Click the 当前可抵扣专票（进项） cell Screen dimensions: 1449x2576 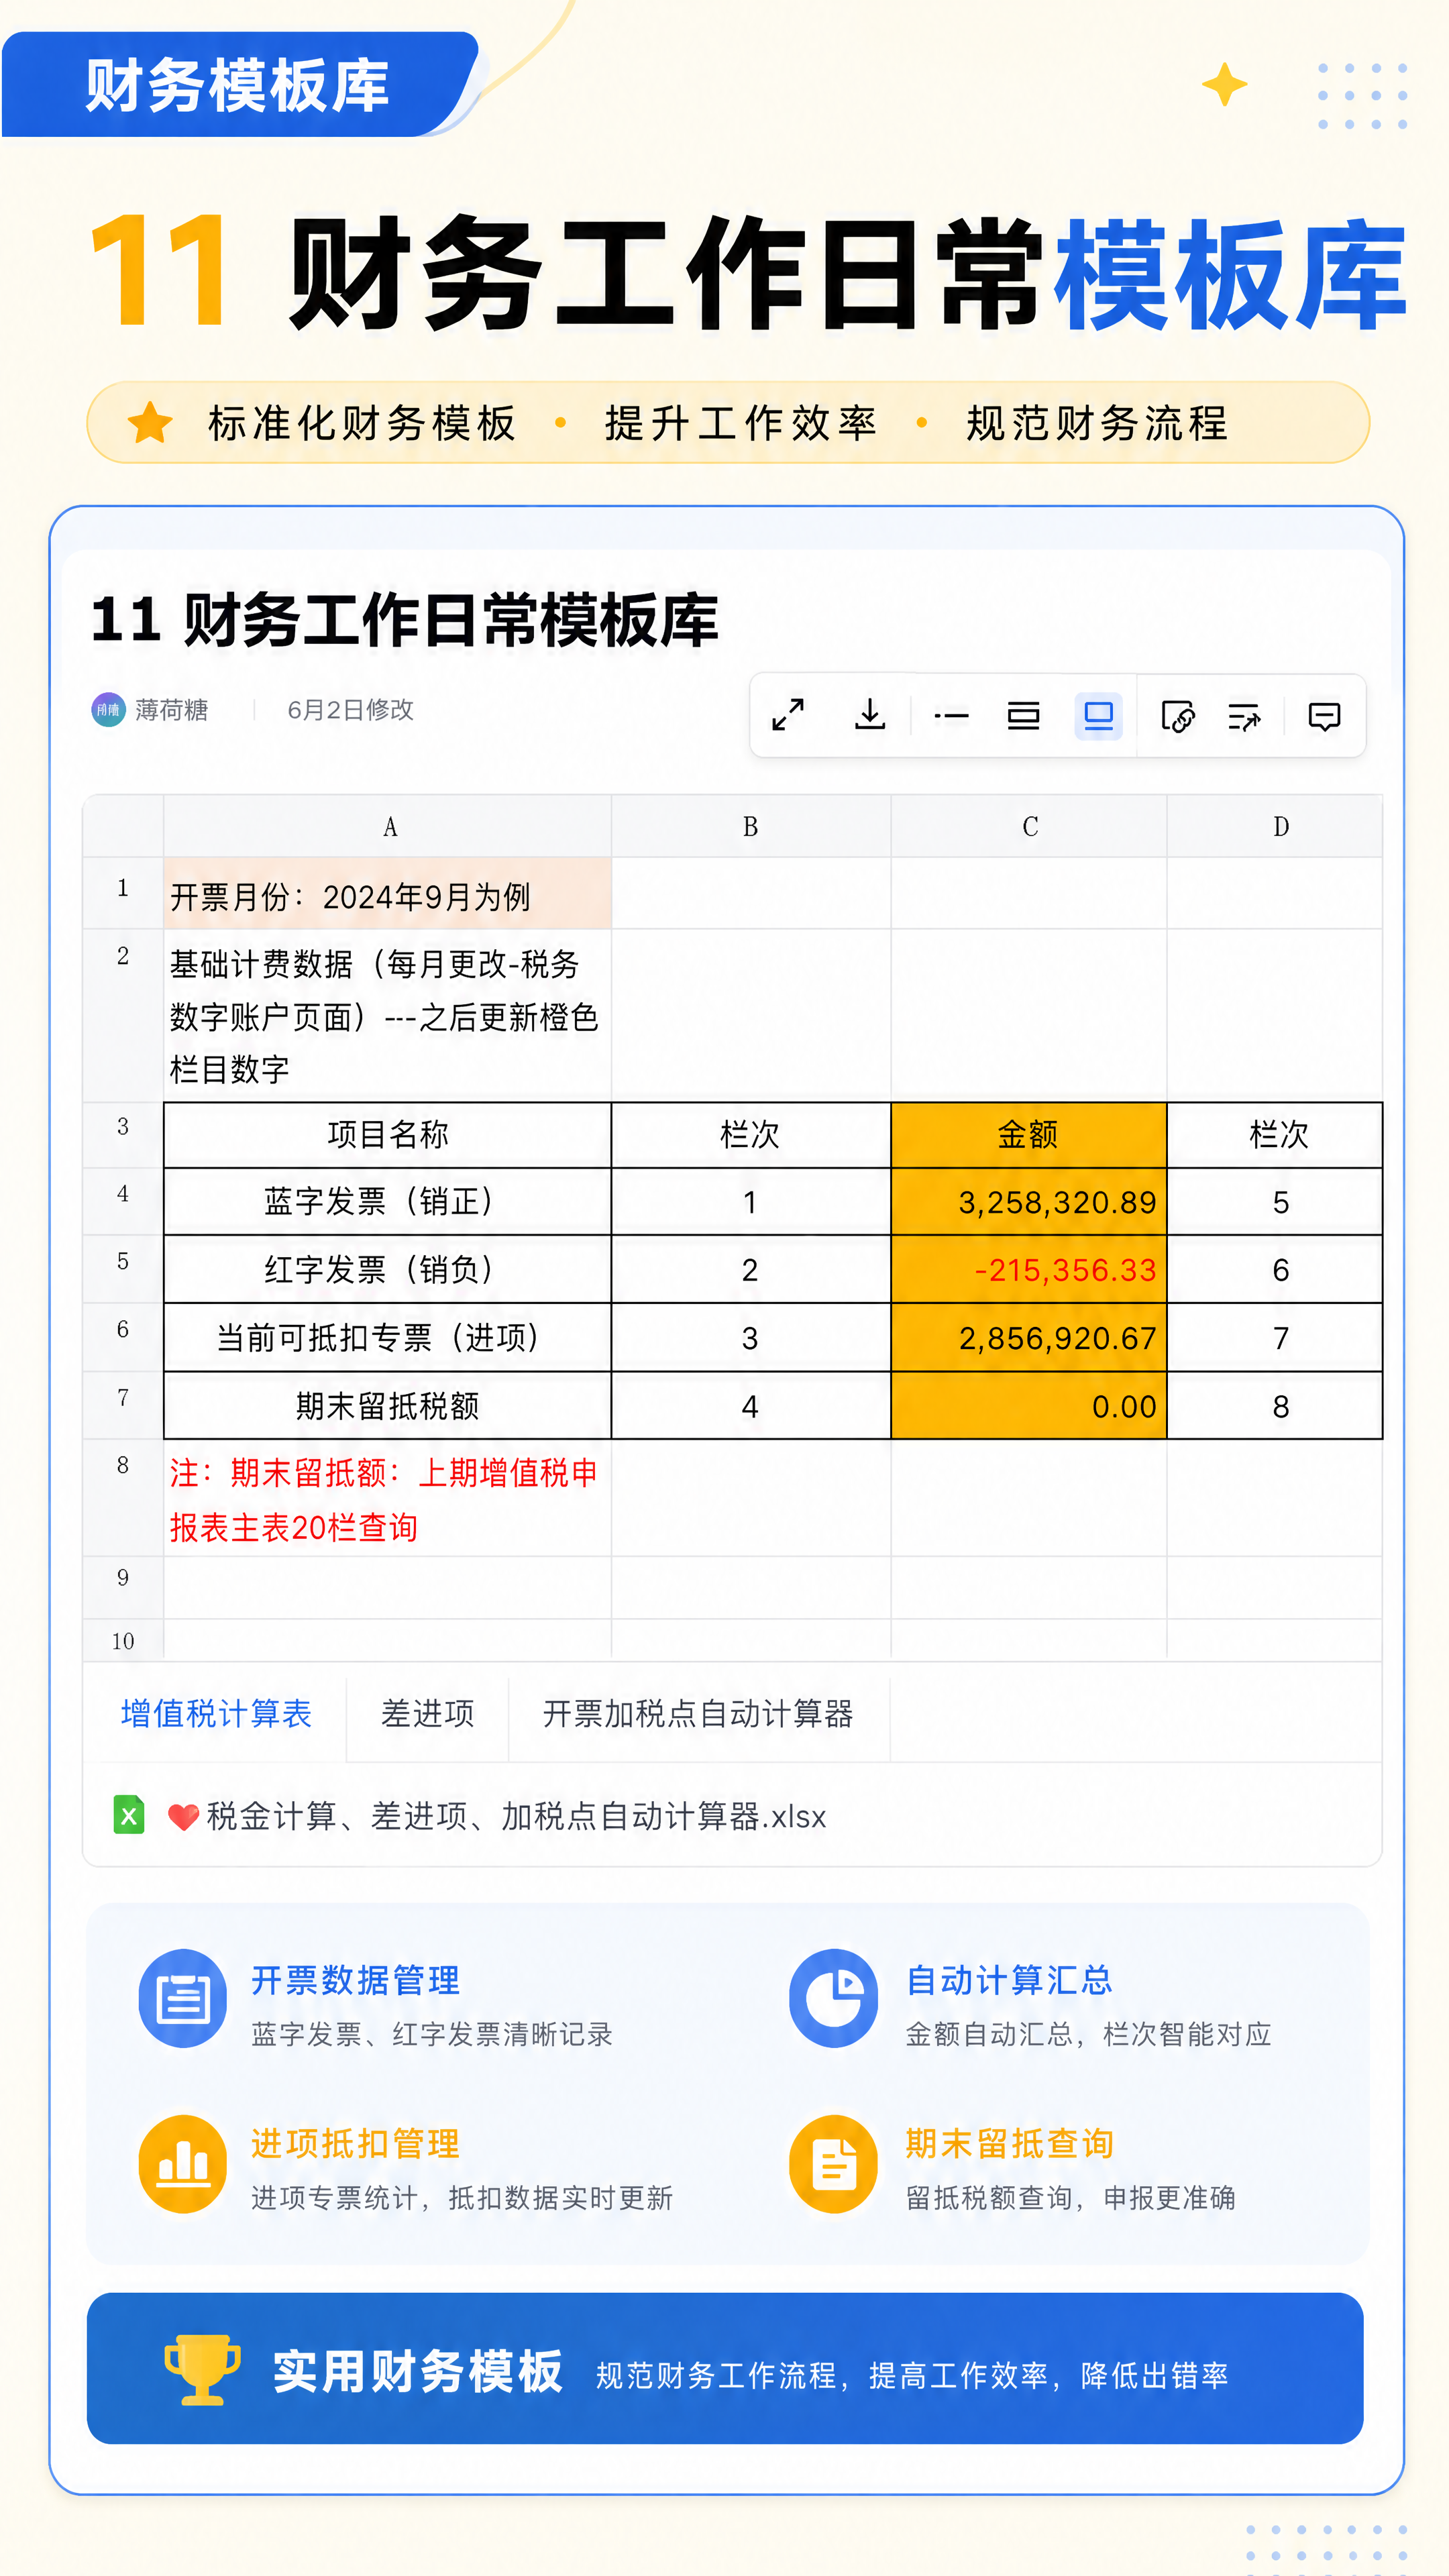click(388, 1338)
